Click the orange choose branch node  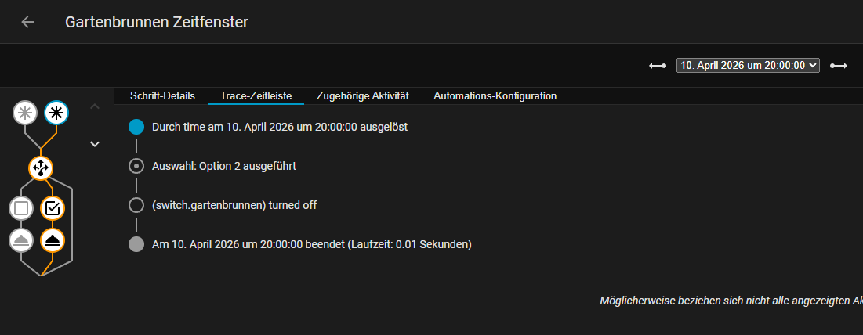coord(41,167)
